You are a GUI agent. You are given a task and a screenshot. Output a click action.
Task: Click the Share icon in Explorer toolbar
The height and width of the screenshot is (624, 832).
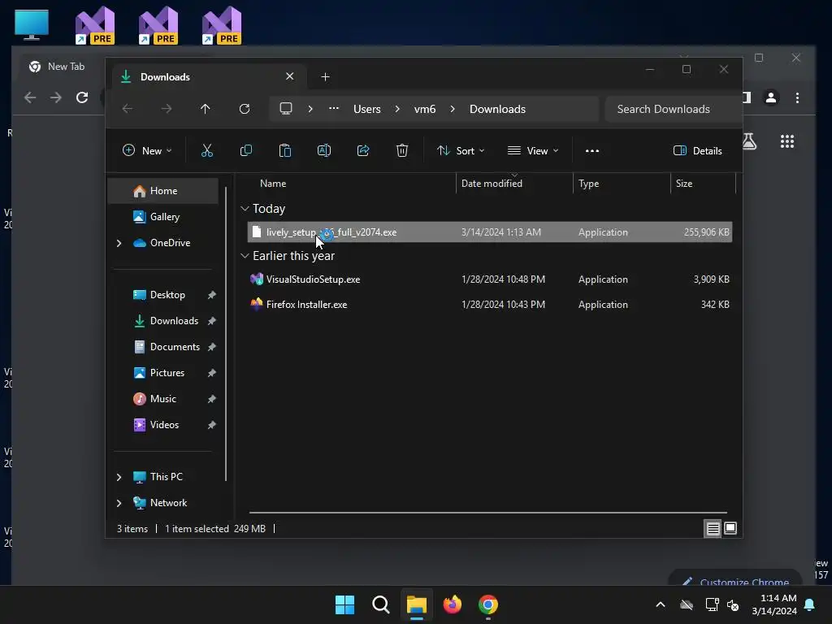pyautogui.click(x=363, y=150)
